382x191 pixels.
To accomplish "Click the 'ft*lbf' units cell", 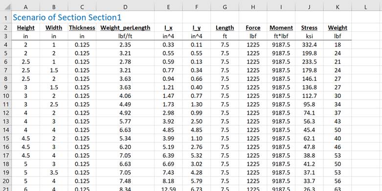I will click(281, 36).
